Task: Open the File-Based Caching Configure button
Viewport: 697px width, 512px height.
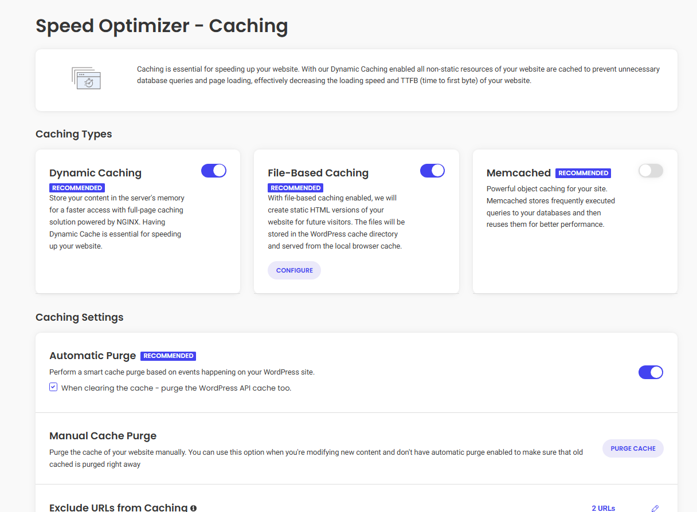Action: point(295,270)
